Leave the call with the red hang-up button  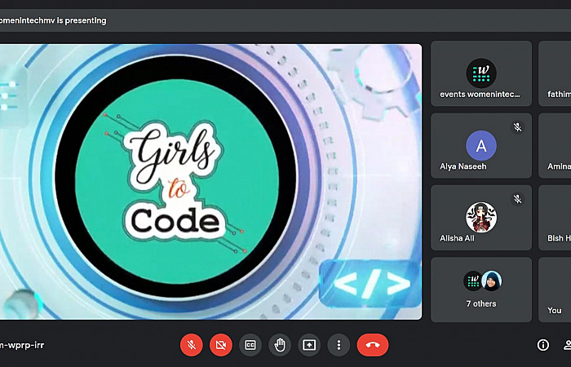373,345
